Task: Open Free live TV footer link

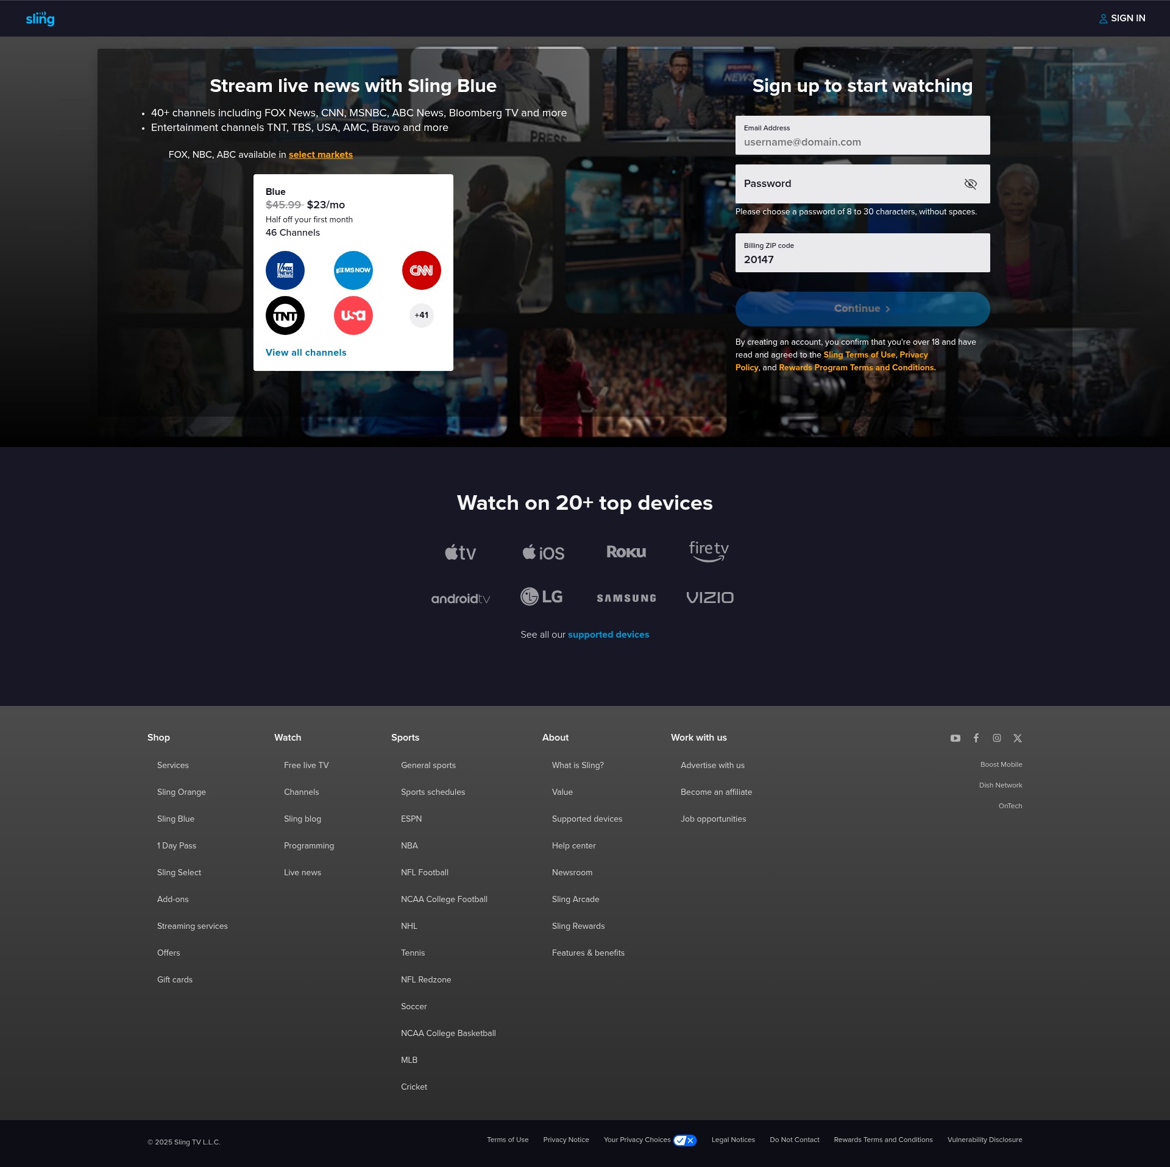Action: point(307,765)
